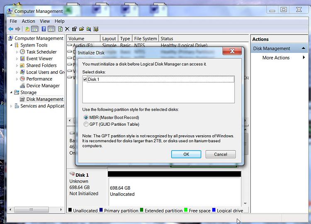311x224 pixels.
Task: Click the dark blue Primary partition swatch
Action: pos(101,210)
